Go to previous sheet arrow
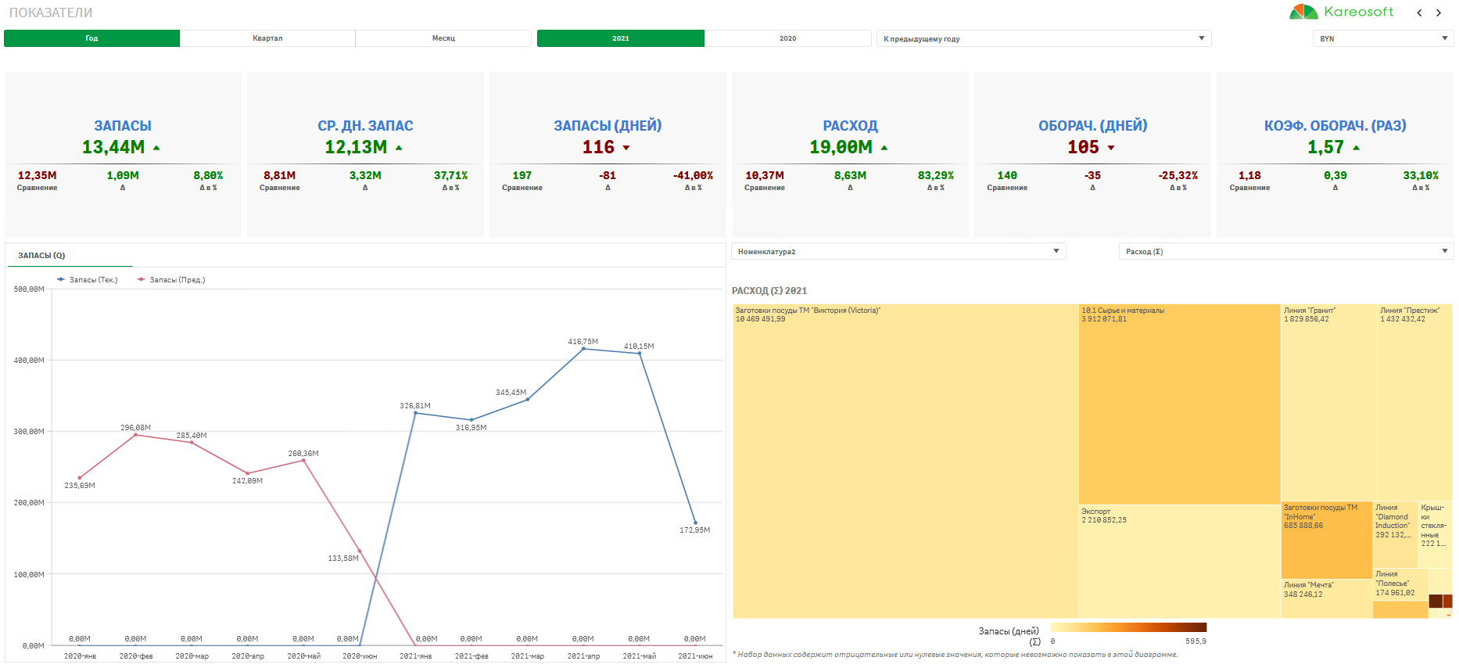The image size is (1459, 668). click(1419, 13)
